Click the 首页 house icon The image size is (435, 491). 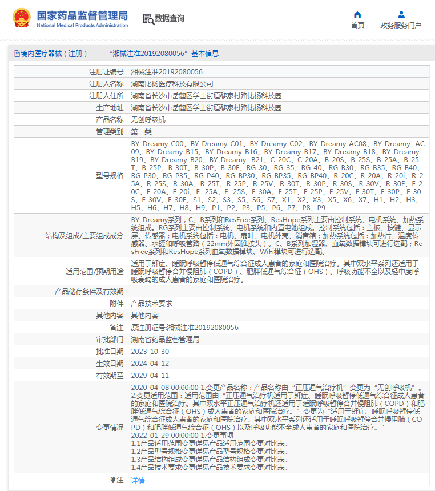click(357, 14)
